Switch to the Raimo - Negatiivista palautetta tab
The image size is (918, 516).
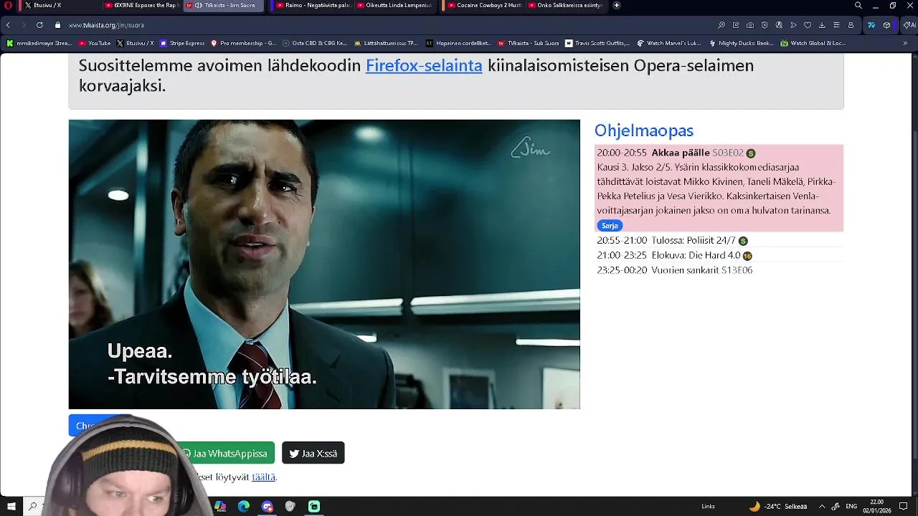(313, 5)
